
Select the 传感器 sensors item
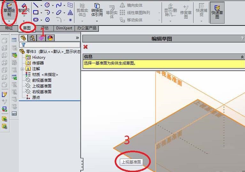(35, 63)
